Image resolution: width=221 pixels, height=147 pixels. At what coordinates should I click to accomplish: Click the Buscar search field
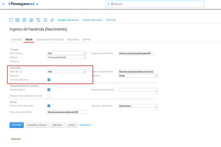pyautogui.click(x=155, y=4)
